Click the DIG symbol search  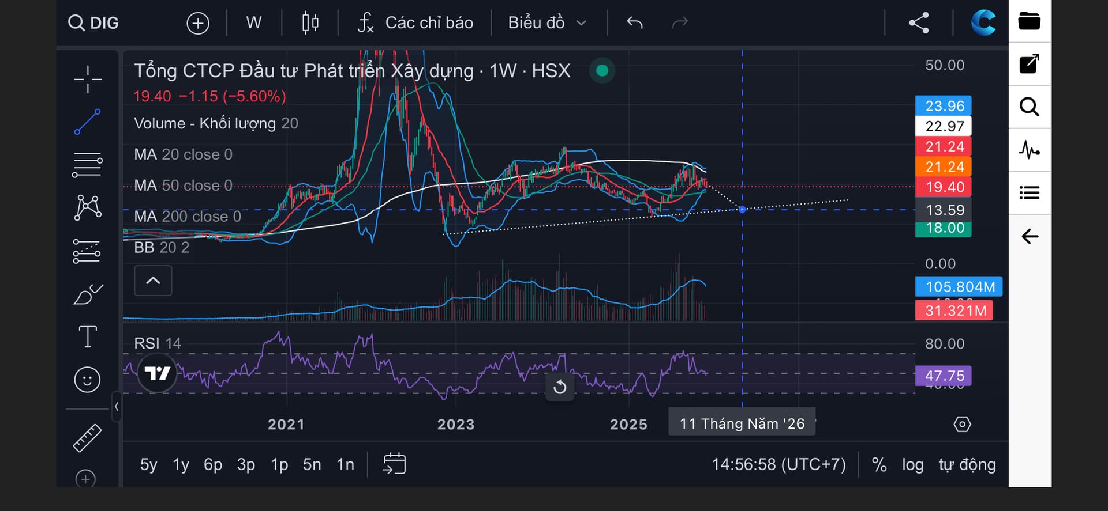[94, 23]
